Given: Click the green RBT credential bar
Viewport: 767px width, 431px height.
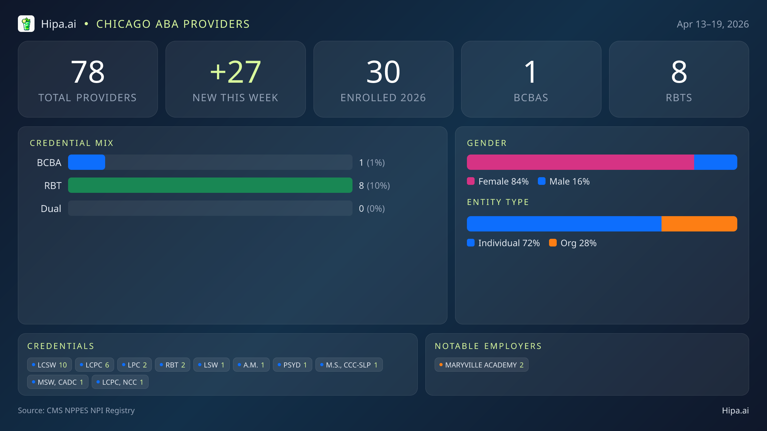Looking at the screenshot, I should click(210, 185).
